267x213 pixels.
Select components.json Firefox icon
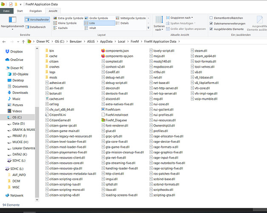pyautogui.click(x=103, y=51)
